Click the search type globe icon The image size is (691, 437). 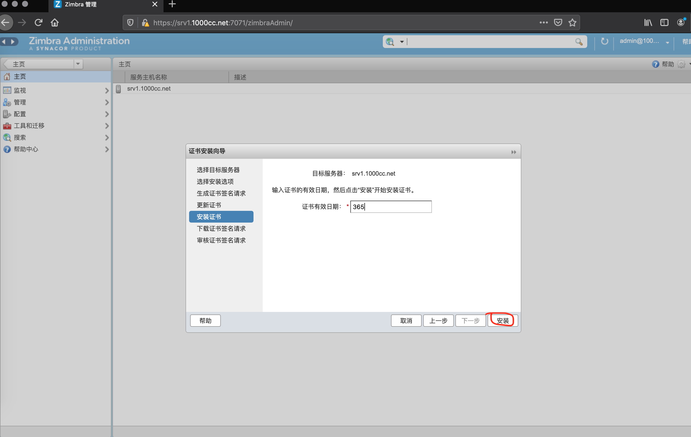click(x=390, y=42)
